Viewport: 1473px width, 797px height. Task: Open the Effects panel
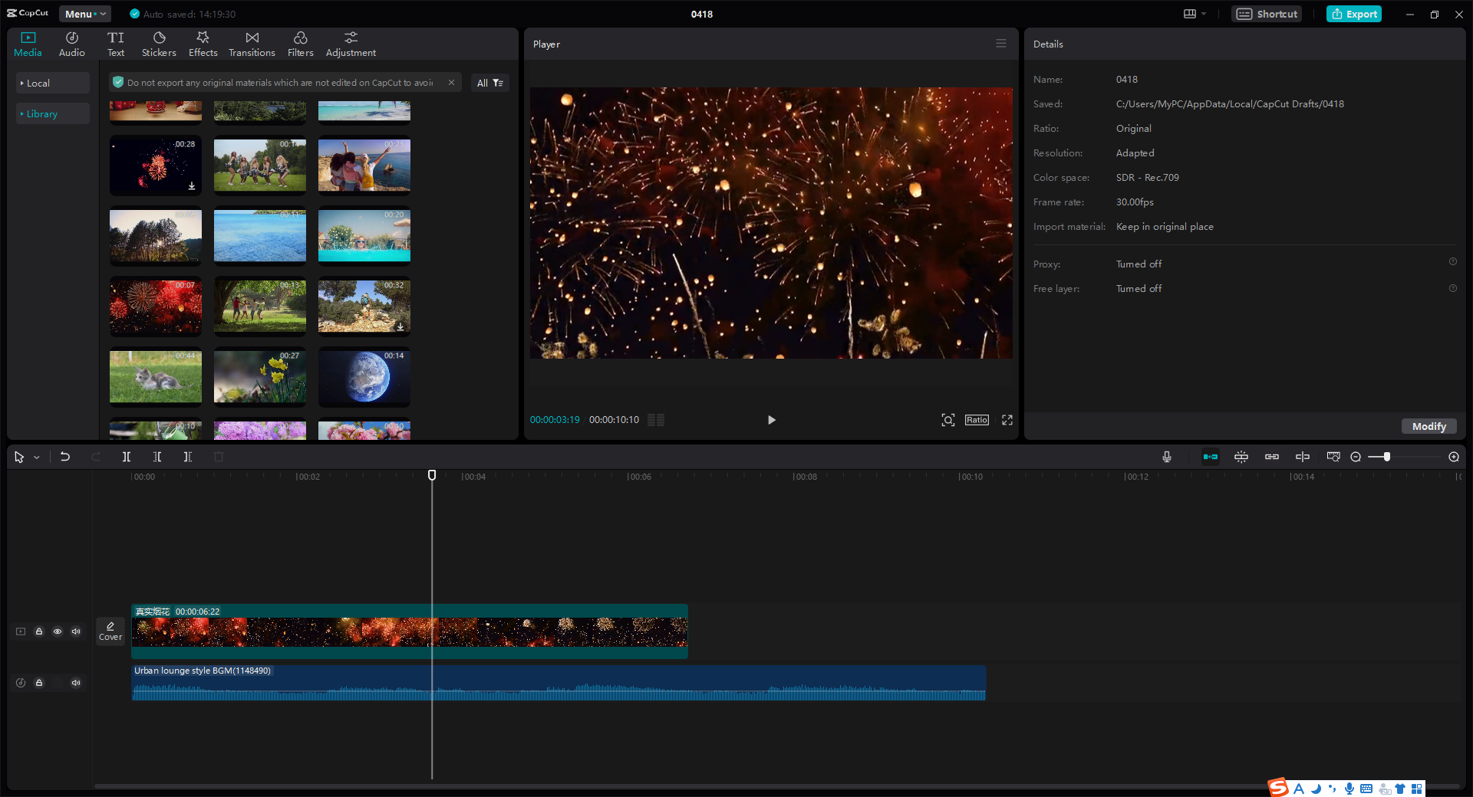tap(203, 43)
